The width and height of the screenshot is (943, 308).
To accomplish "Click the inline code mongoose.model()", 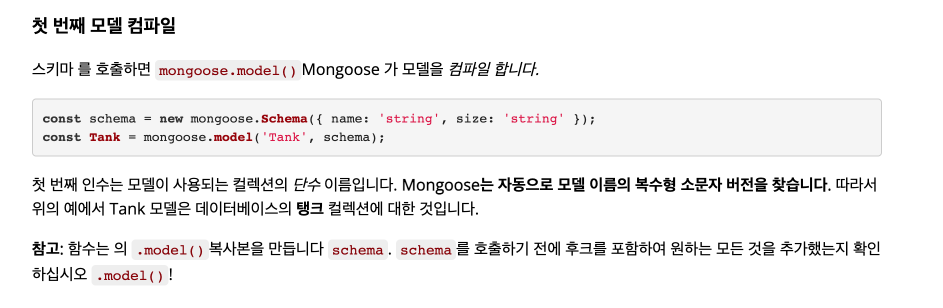I will tap(228, 70).
